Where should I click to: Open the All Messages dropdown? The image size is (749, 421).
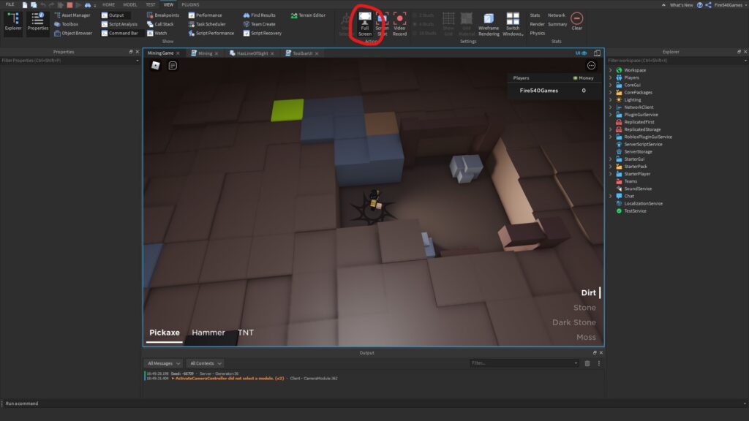(x=163, y=363)
